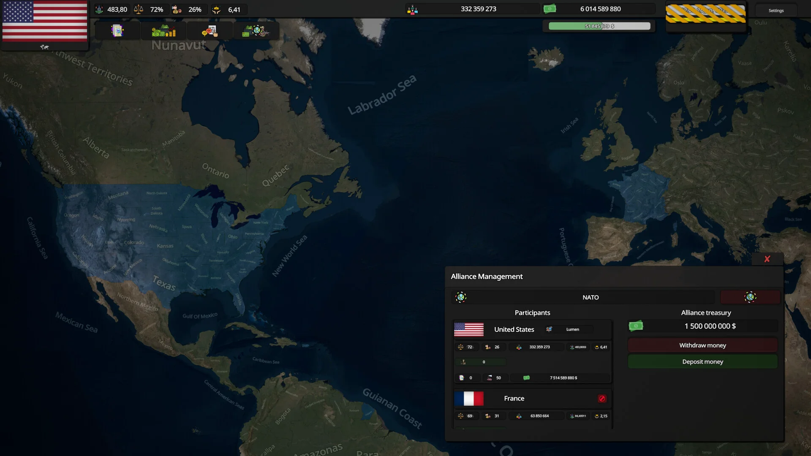Kick France using the red ban icon

602,398
